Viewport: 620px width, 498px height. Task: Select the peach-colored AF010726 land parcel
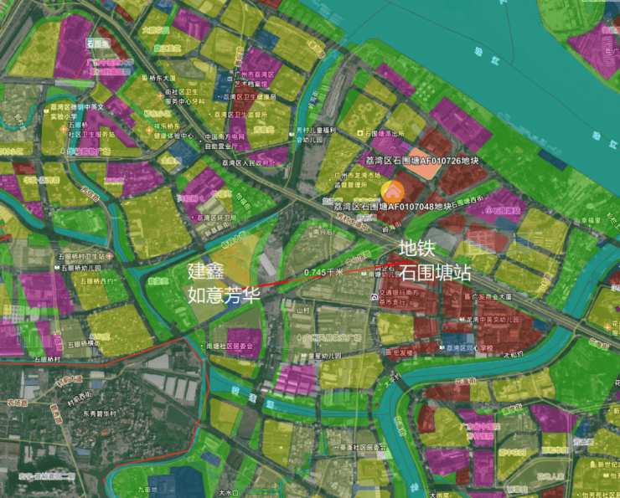pos(424,162)
